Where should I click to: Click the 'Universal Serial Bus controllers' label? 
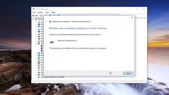53,77
